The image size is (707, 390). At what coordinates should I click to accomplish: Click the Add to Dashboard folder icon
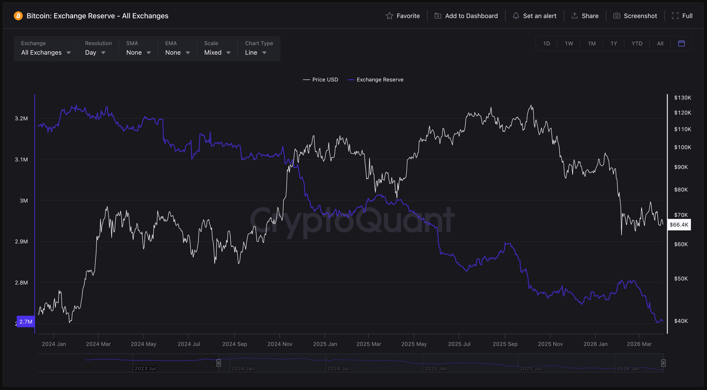click(438, 16)
